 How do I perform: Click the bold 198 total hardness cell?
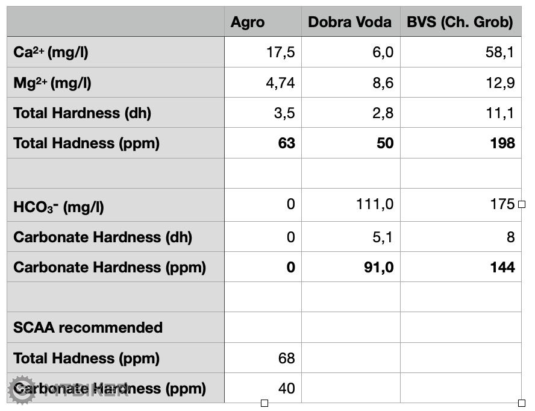pyautogui.click(x=461, y=143)
